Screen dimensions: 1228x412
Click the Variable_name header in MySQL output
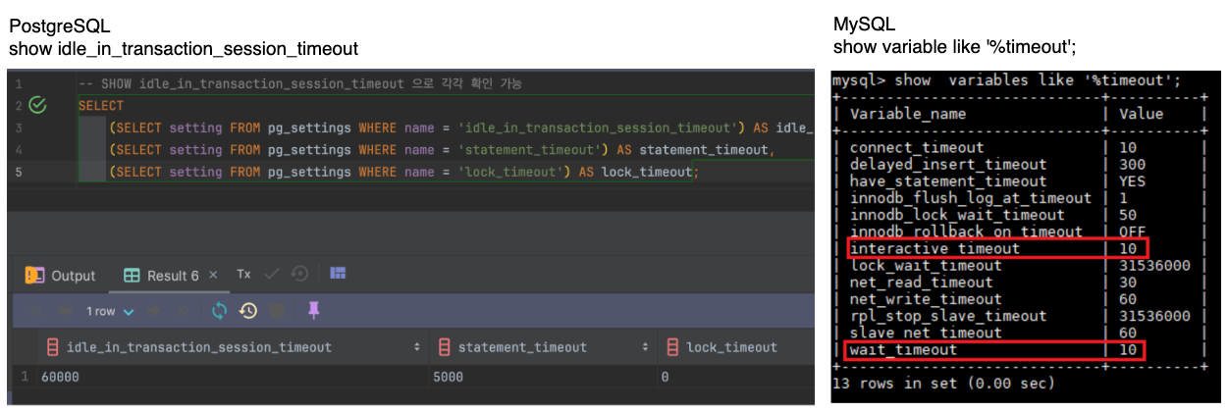(908, 114)
